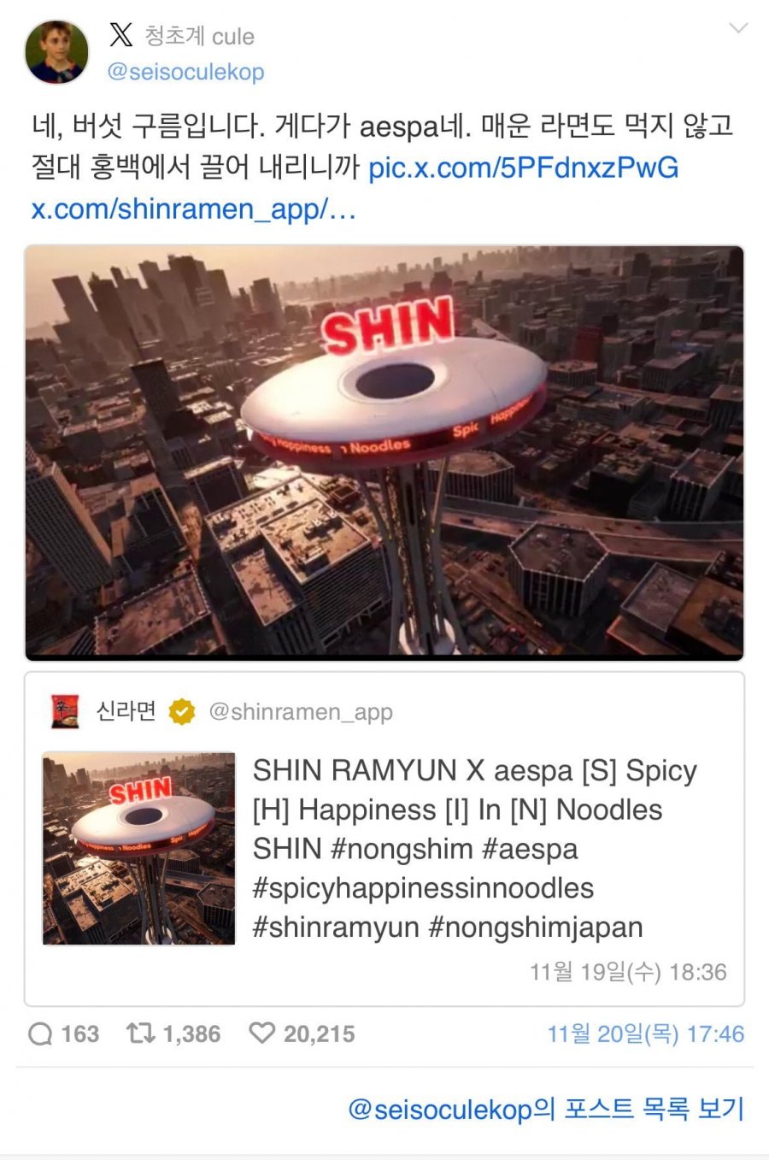
Task: Follow the x.com/shinramen_app link
Action: tap(193, 209)
